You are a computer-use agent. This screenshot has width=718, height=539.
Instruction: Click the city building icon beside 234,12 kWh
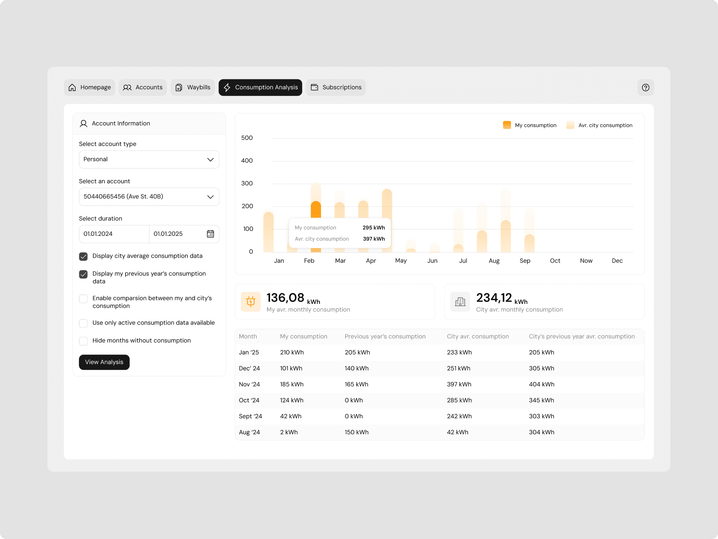pos(460,301)
